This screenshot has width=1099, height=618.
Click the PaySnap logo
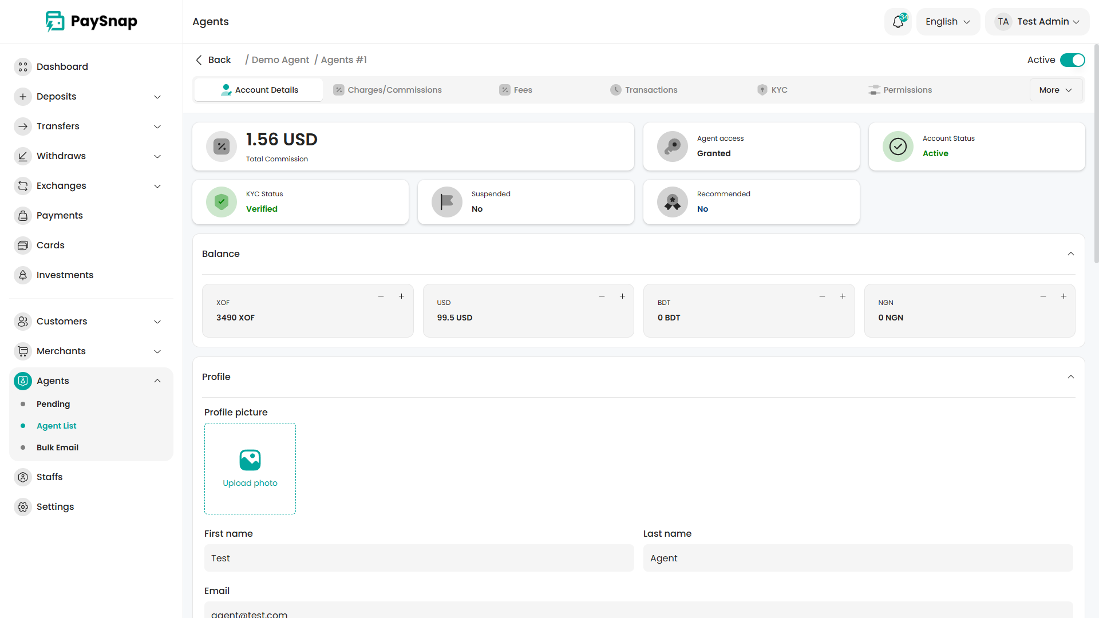(x=92, y=21)
